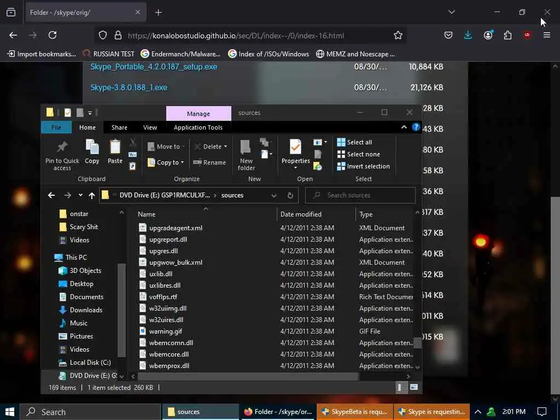The height and width of the screenshot is (420, 560).
Task: Click the Windows taskbar Search box
Action: pos(90,412)
